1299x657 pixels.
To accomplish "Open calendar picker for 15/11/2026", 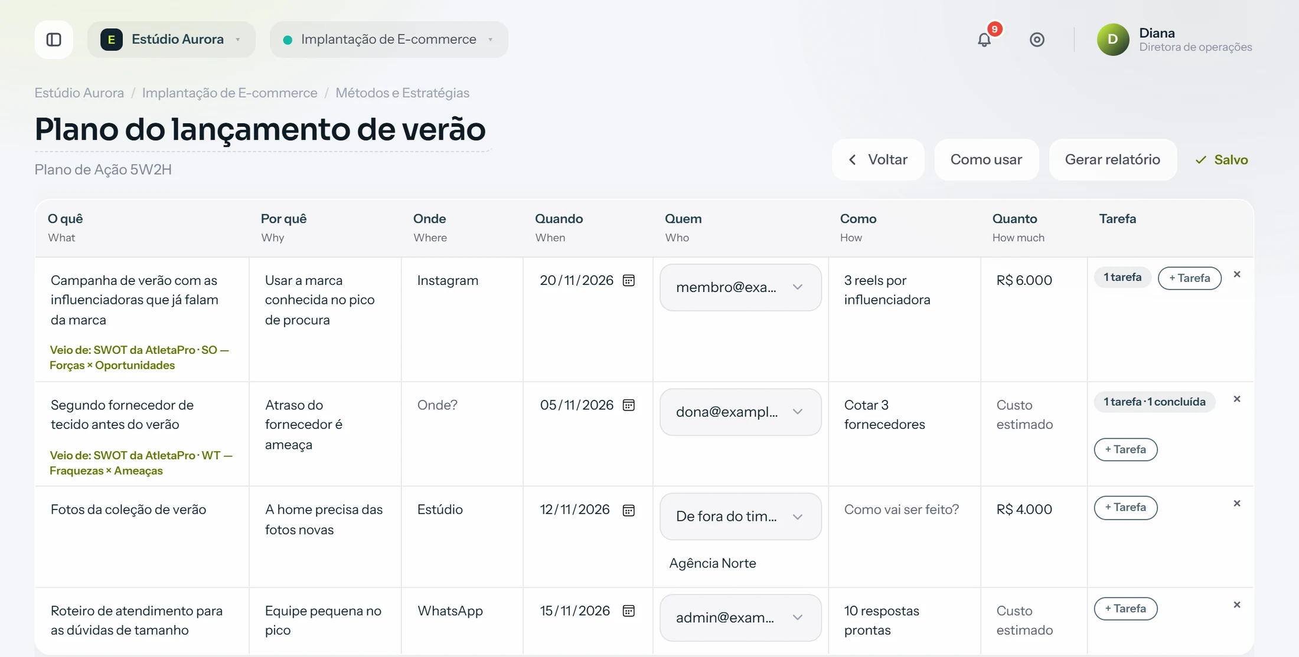I will (629, 611).
